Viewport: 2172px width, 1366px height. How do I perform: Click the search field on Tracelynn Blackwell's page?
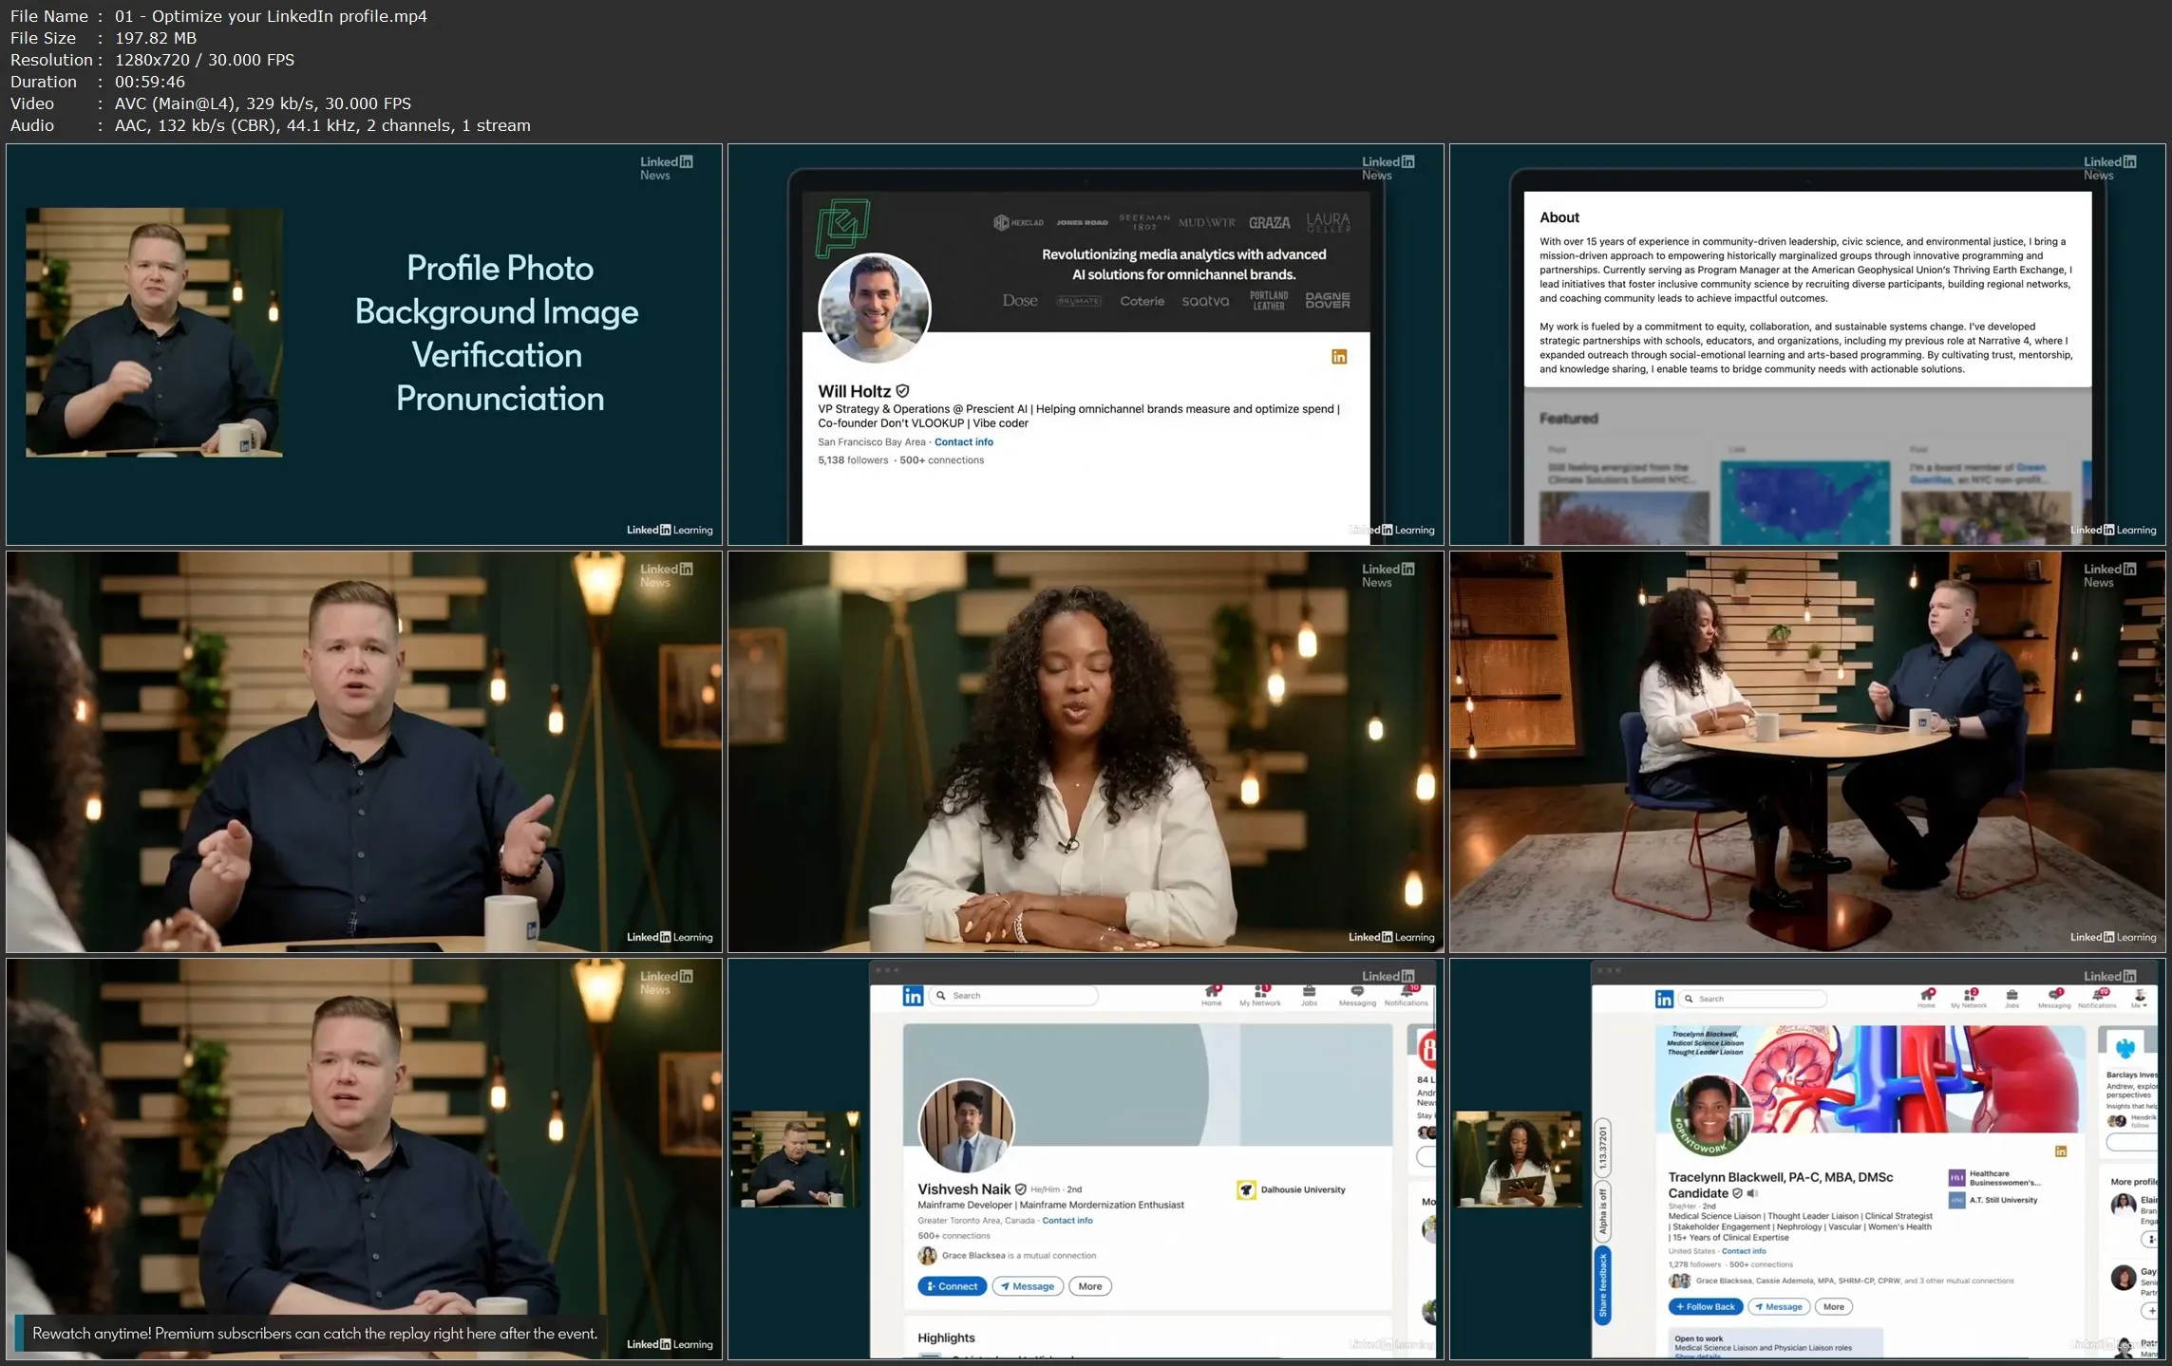(1752, 999)
